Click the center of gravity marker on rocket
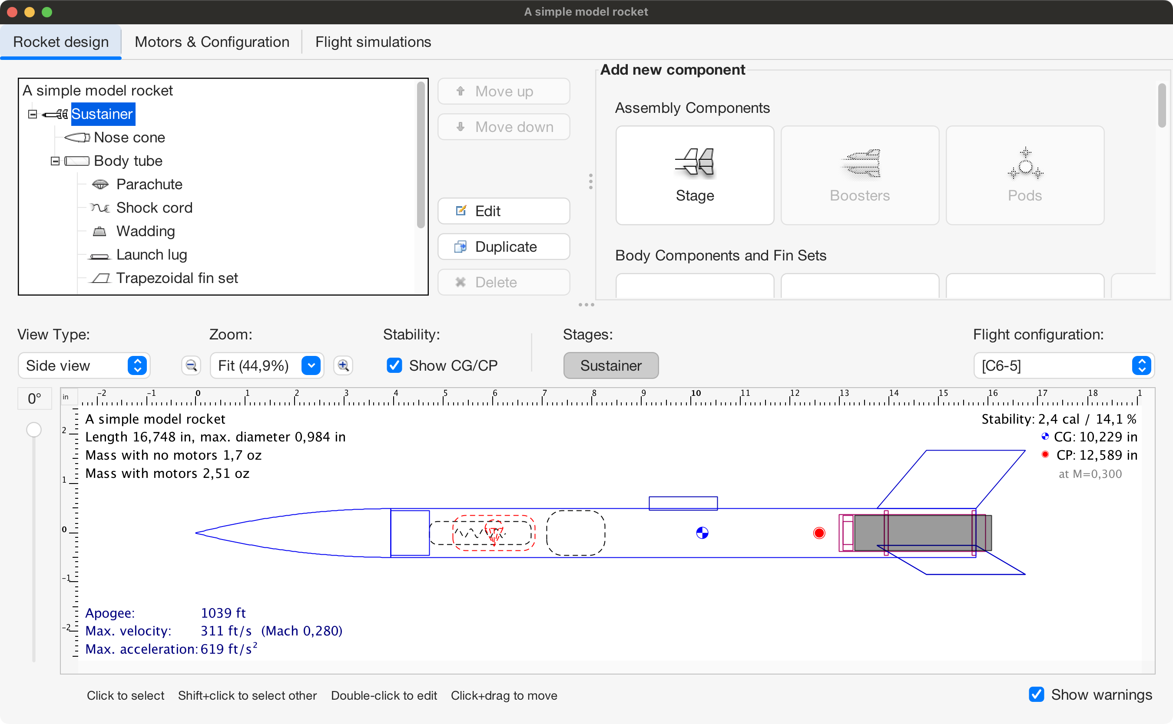This screenshot has height=724, width=1173. tap(702, 533)
